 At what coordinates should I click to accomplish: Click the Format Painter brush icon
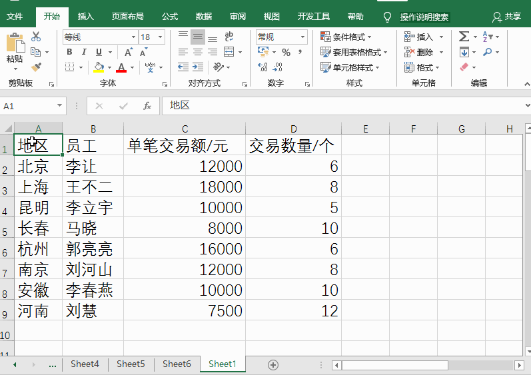click(x=36, y=67)
